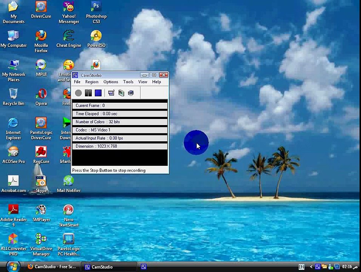Select the ACDSee Pro desktop icon
The width and height of the screenshot is (361, 272).
(x=13, y=155)
